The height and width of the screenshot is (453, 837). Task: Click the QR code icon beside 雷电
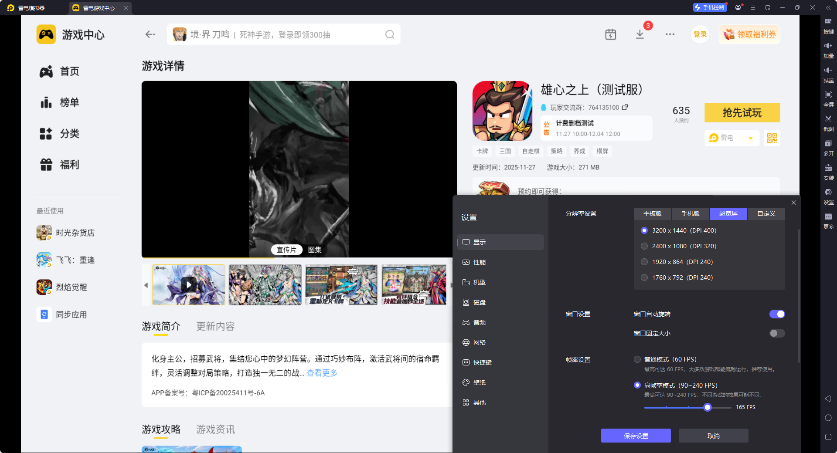(772, 138)
